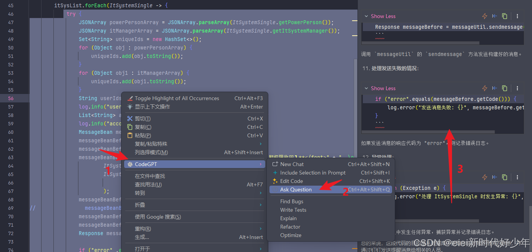Click the three-dot menu on the Exception code block
Screen dimensions: 532x252
517,177
